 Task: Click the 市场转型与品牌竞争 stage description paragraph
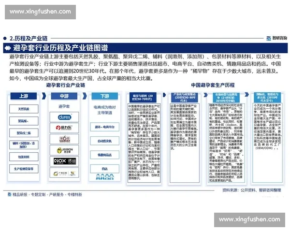point(226,143)
